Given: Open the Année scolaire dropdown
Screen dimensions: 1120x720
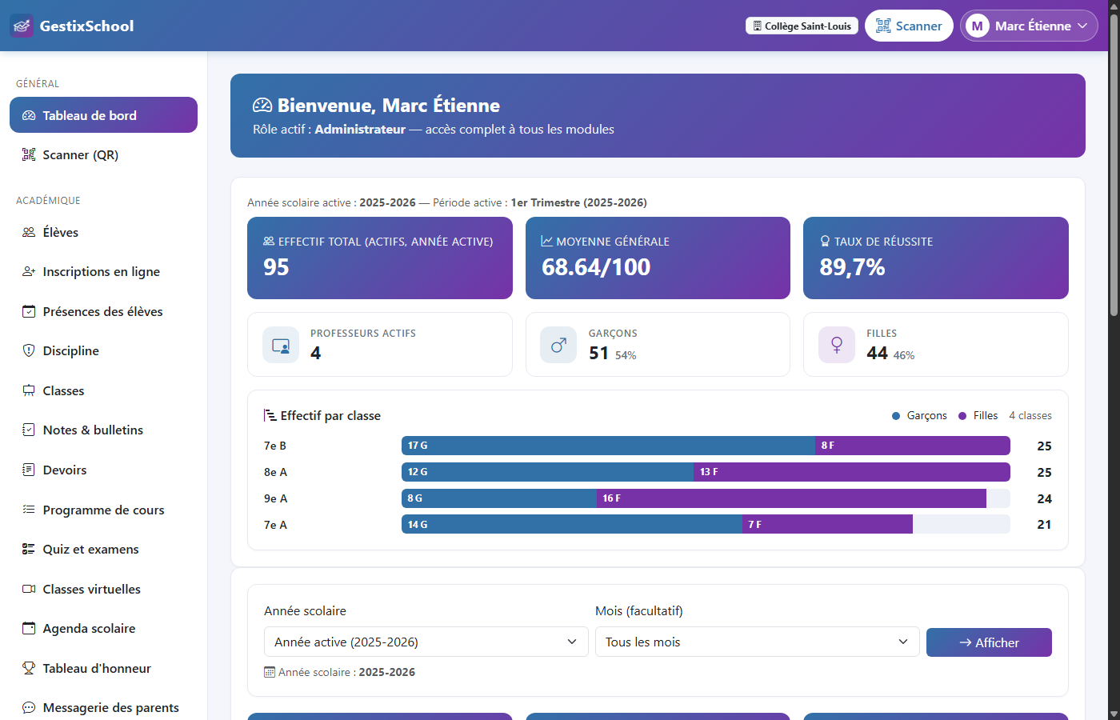Looking at the screenshot, I should [x=426, y=642].
